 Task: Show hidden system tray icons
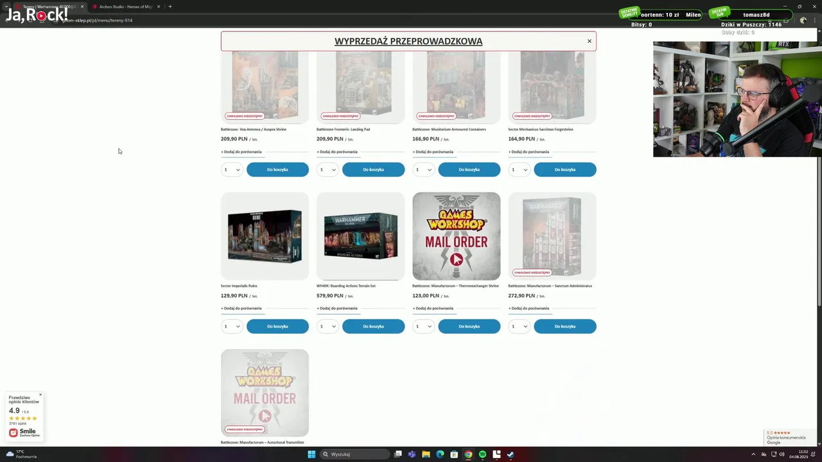753,454
